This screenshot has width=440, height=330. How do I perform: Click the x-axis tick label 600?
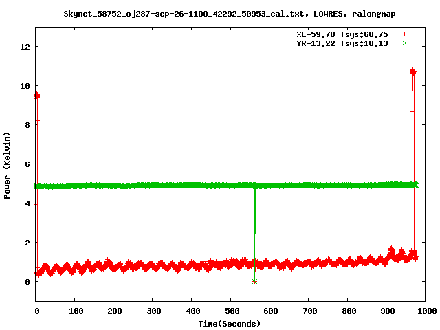coord(271,311)
